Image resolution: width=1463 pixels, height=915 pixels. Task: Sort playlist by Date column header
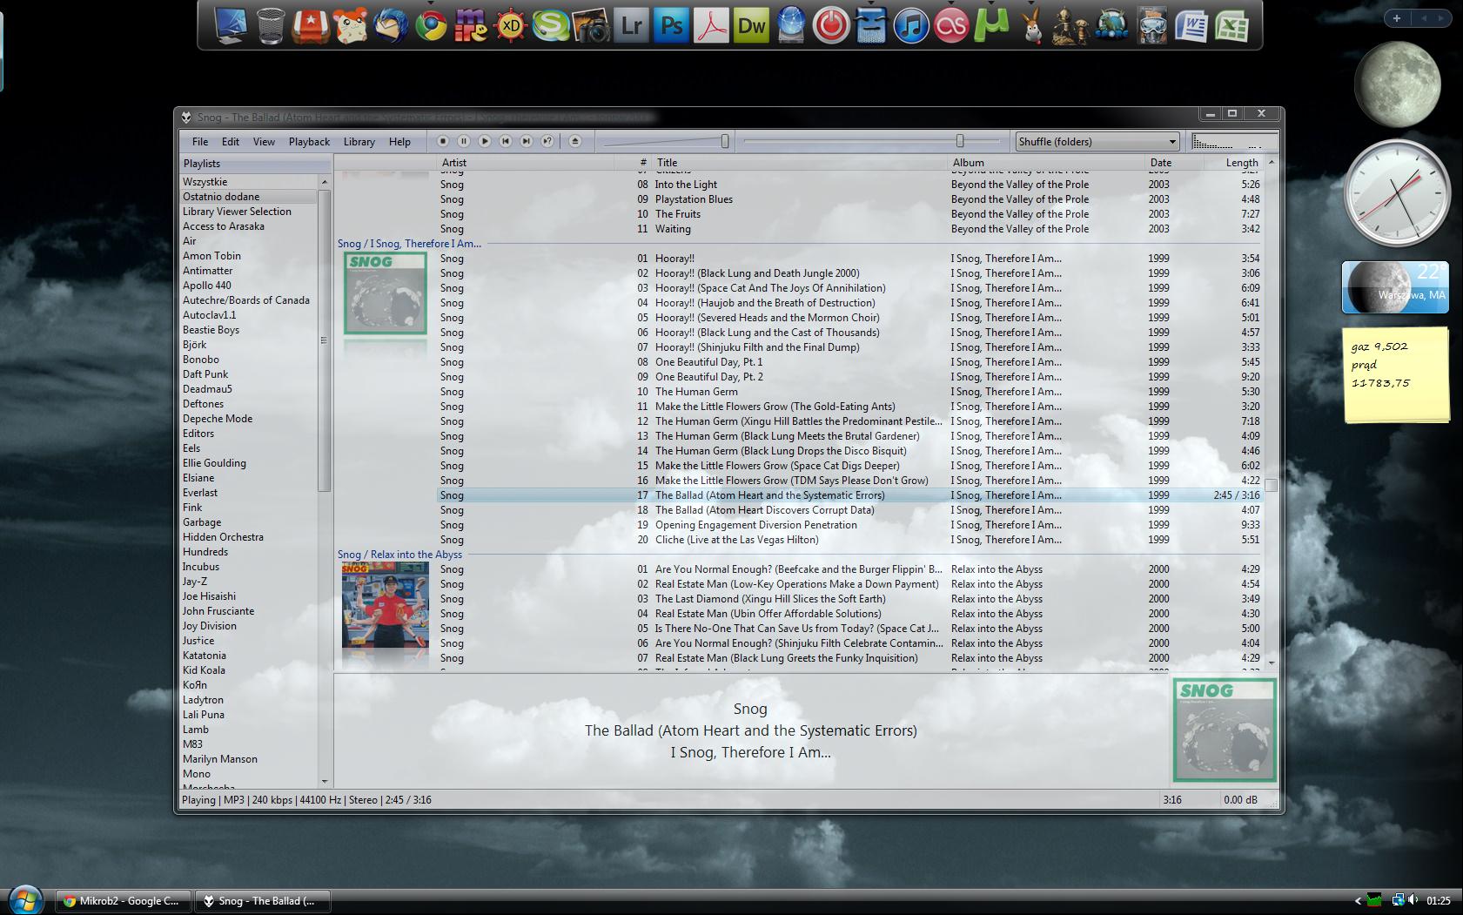(x=1173, y=163)
